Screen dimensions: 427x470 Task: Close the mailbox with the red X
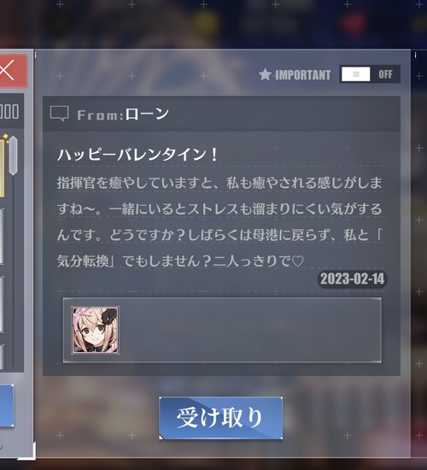(13, 70)
